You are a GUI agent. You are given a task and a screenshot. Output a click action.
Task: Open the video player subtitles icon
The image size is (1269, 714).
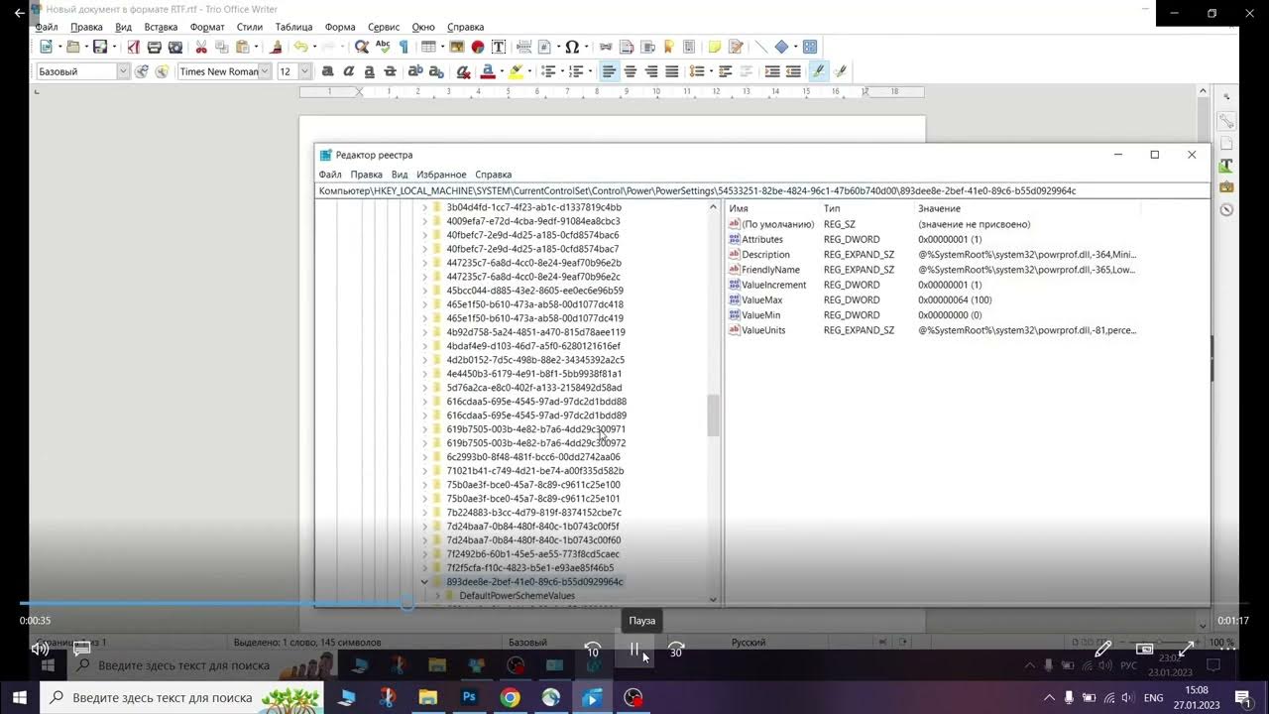click(82, 649)
